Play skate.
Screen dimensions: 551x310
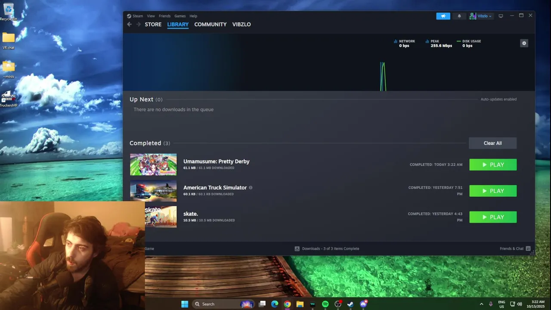pos(493,217)
